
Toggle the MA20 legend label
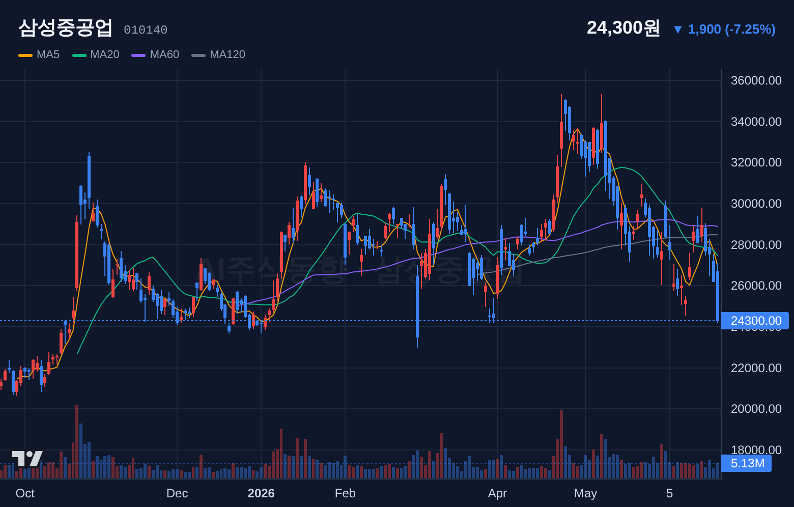pos(105,54)
